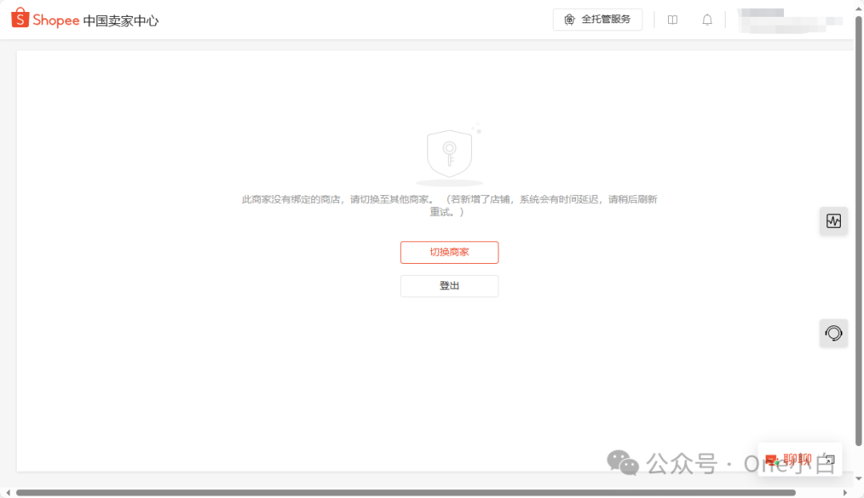Open customer service via the headset icon
Viewport: 864px width, 498px height.
click(x=834, y=333)
